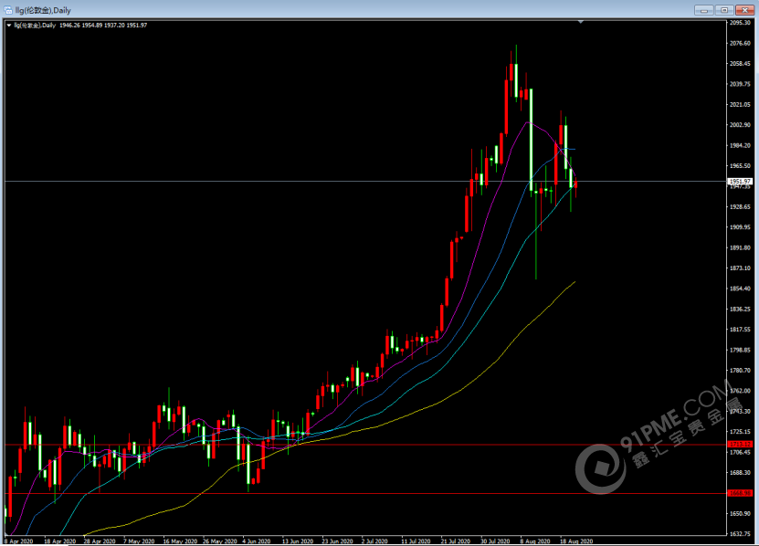
Task: Click the 1688.30 price axis label
Action: click(740, 472)
